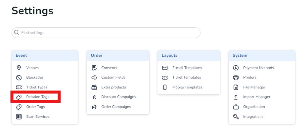The image size is (307, 135).
Task: Click the magnifier icon in search box
Action: pos(17,33)
